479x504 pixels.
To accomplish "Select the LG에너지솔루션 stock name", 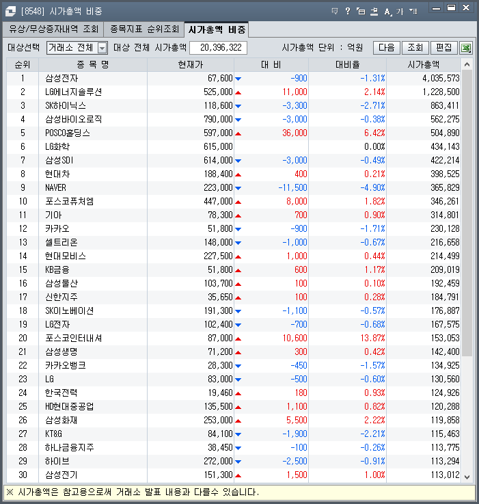I will click(x=73, y=92).
